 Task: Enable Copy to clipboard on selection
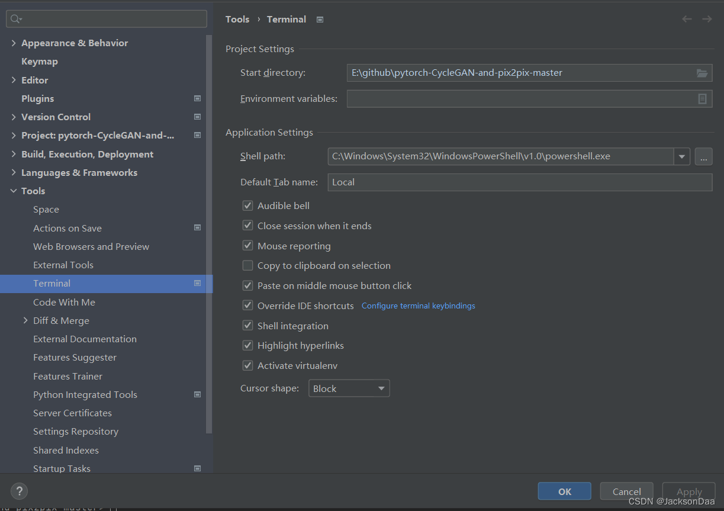[x=247, y=265]
